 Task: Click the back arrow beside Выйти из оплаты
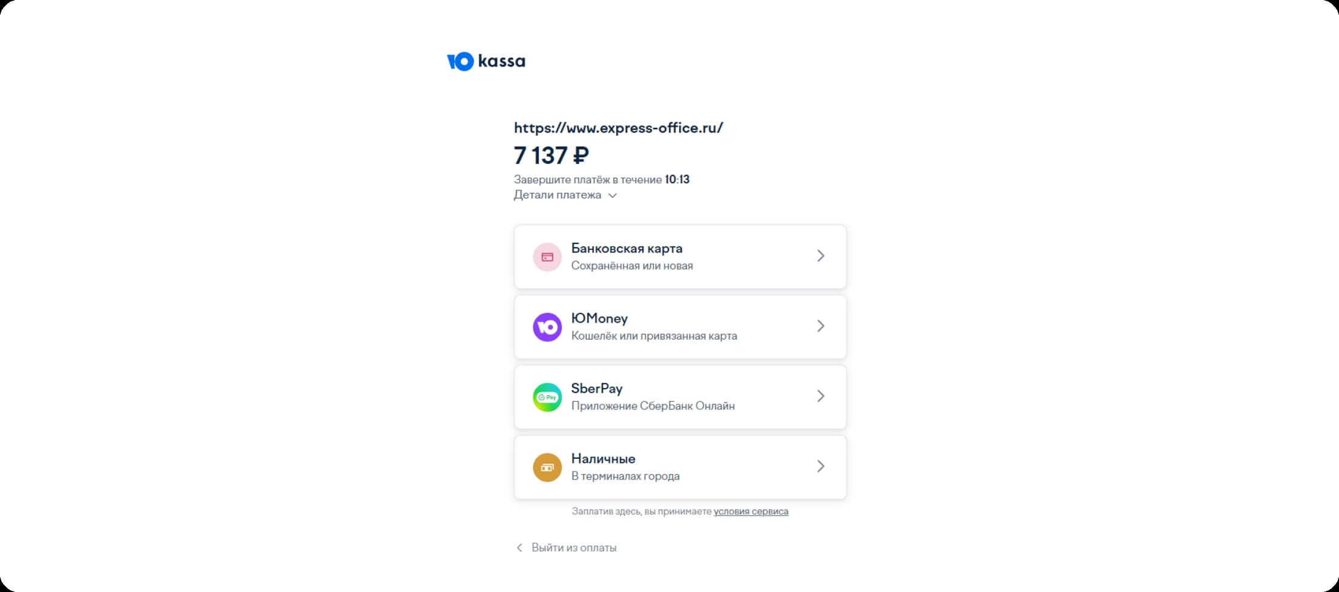[519, 547]
